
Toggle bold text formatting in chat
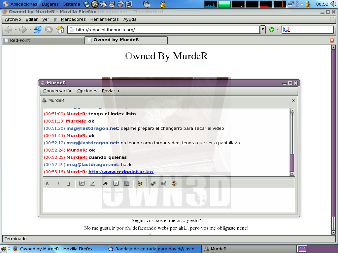[x=48, y=184]
